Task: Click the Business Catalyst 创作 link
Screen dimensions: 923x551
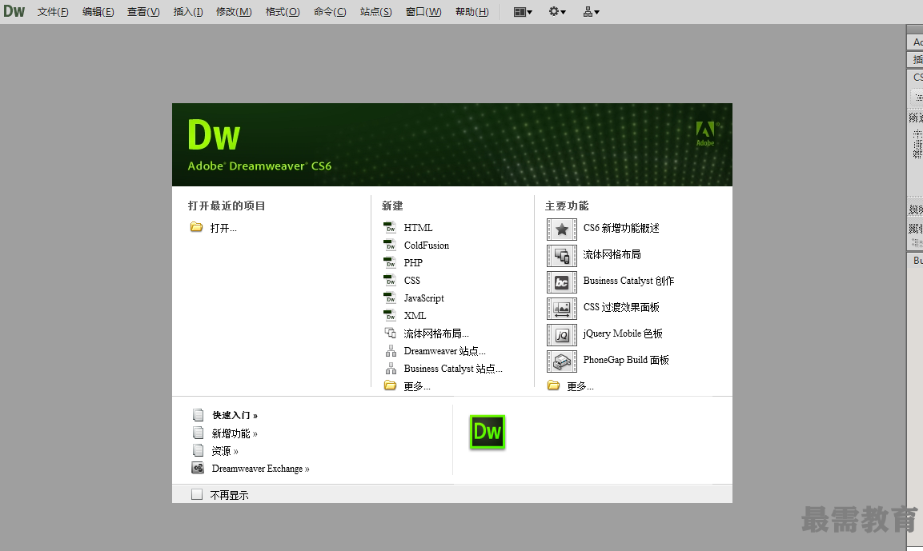Action: pos(628,281)
